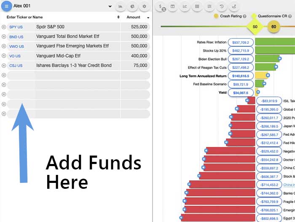This screenshot has width=295, height=222.
Task: Remove the VWO US fund row
Action: (x=4, y=46)
